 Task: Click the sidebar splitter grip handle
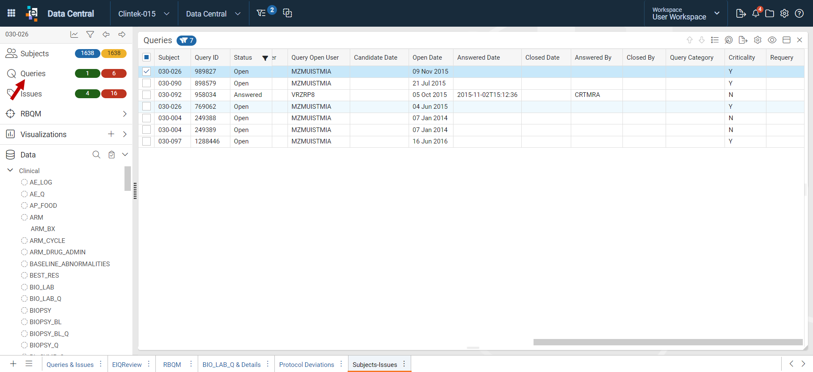point(135,191)
